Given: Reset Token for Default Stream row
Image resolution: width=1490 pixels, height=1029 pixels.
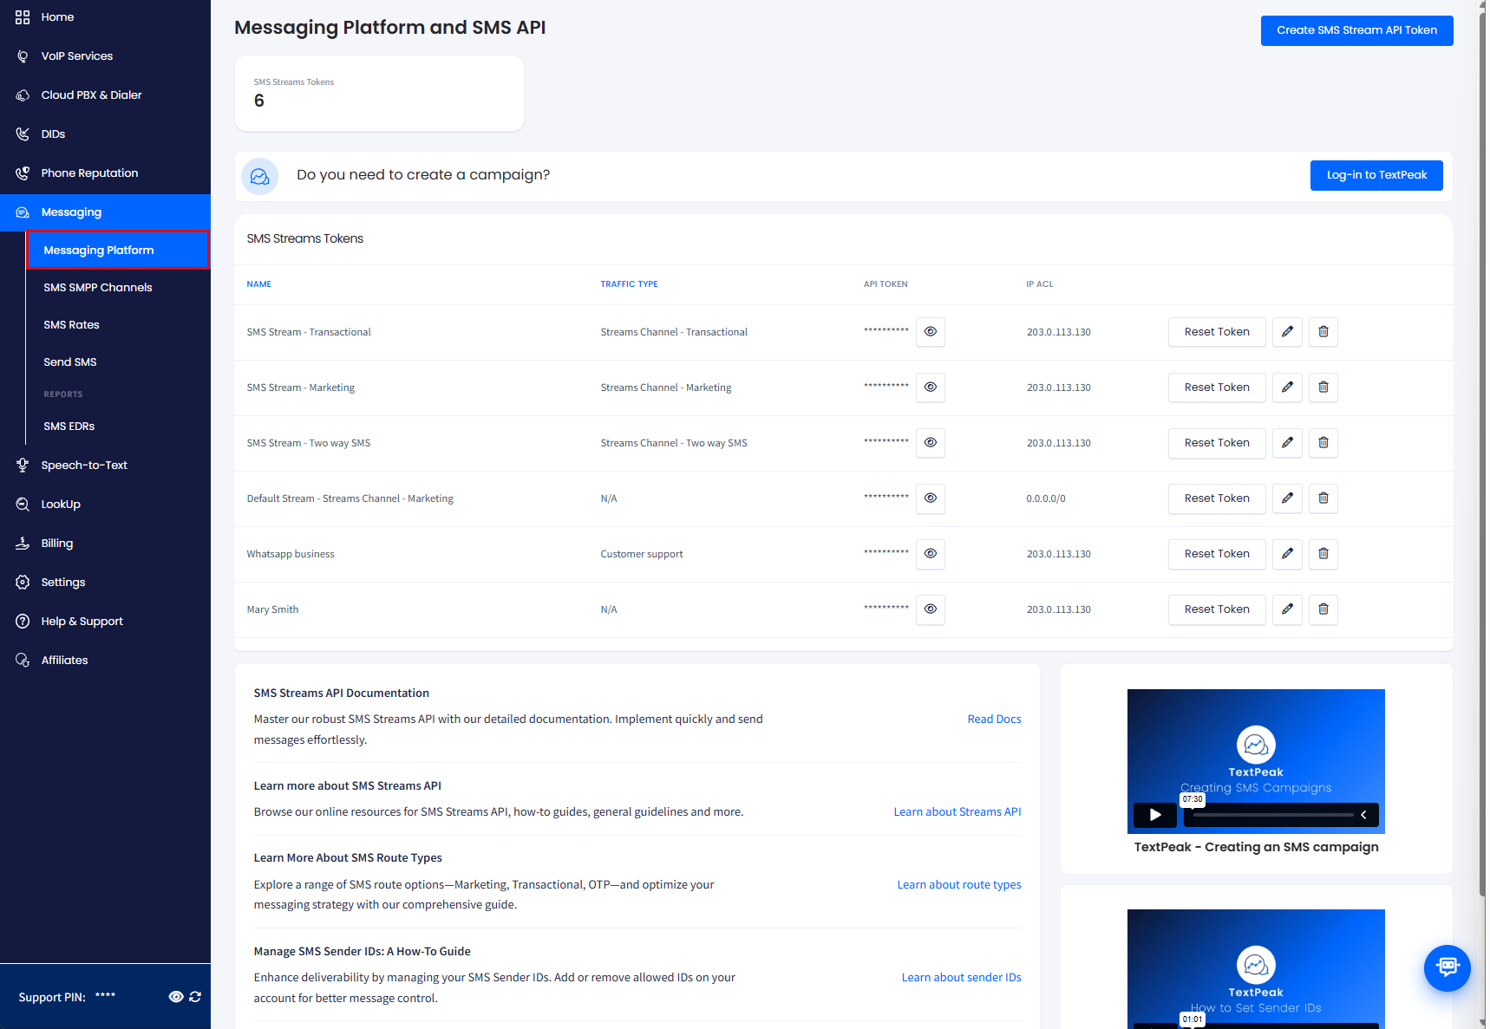Looking at the screenshot, I should pos(1217,498).
